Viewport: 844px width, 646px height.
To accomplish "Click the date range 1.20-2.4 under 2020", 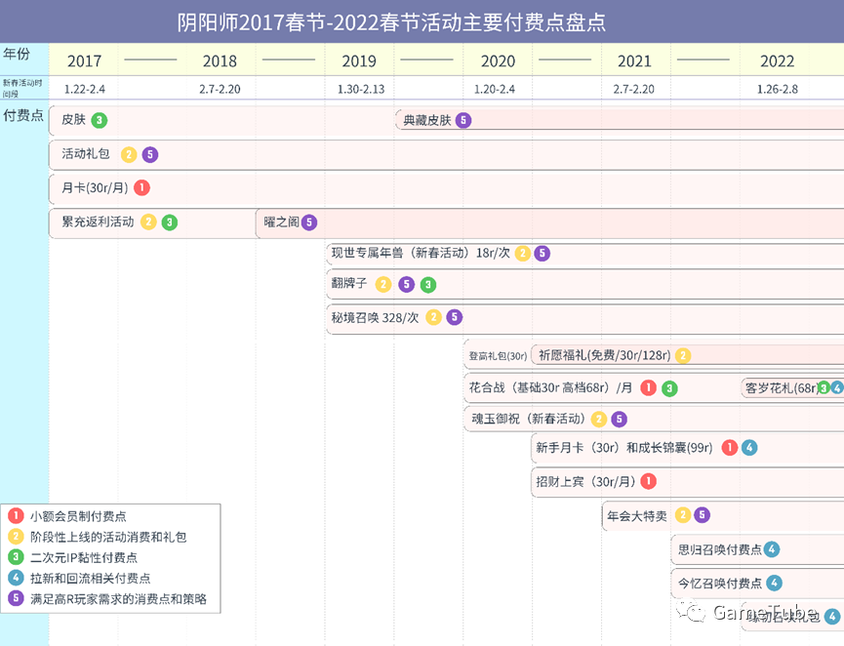I will point(494,90).
